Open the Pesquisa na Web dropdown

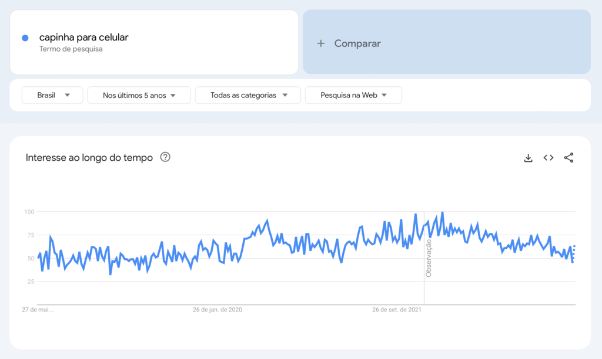coord(353,95)
